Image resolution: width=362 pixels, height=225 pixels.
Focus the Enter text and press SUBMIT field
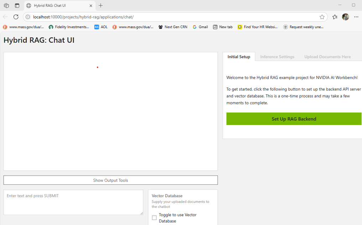(x=73, y=202)
